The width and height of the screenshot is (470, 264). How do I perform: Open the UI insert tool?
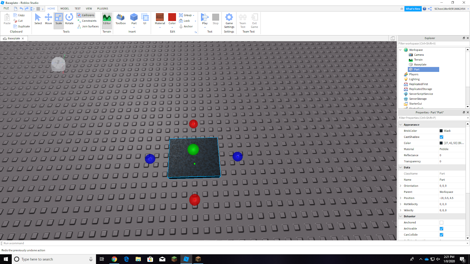pyautogui.click(x=145, y=19)
